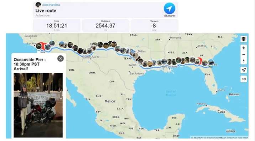This screenshot has height=141, width=255.
Task: Click the Live route title
Action: coord(46,11)
